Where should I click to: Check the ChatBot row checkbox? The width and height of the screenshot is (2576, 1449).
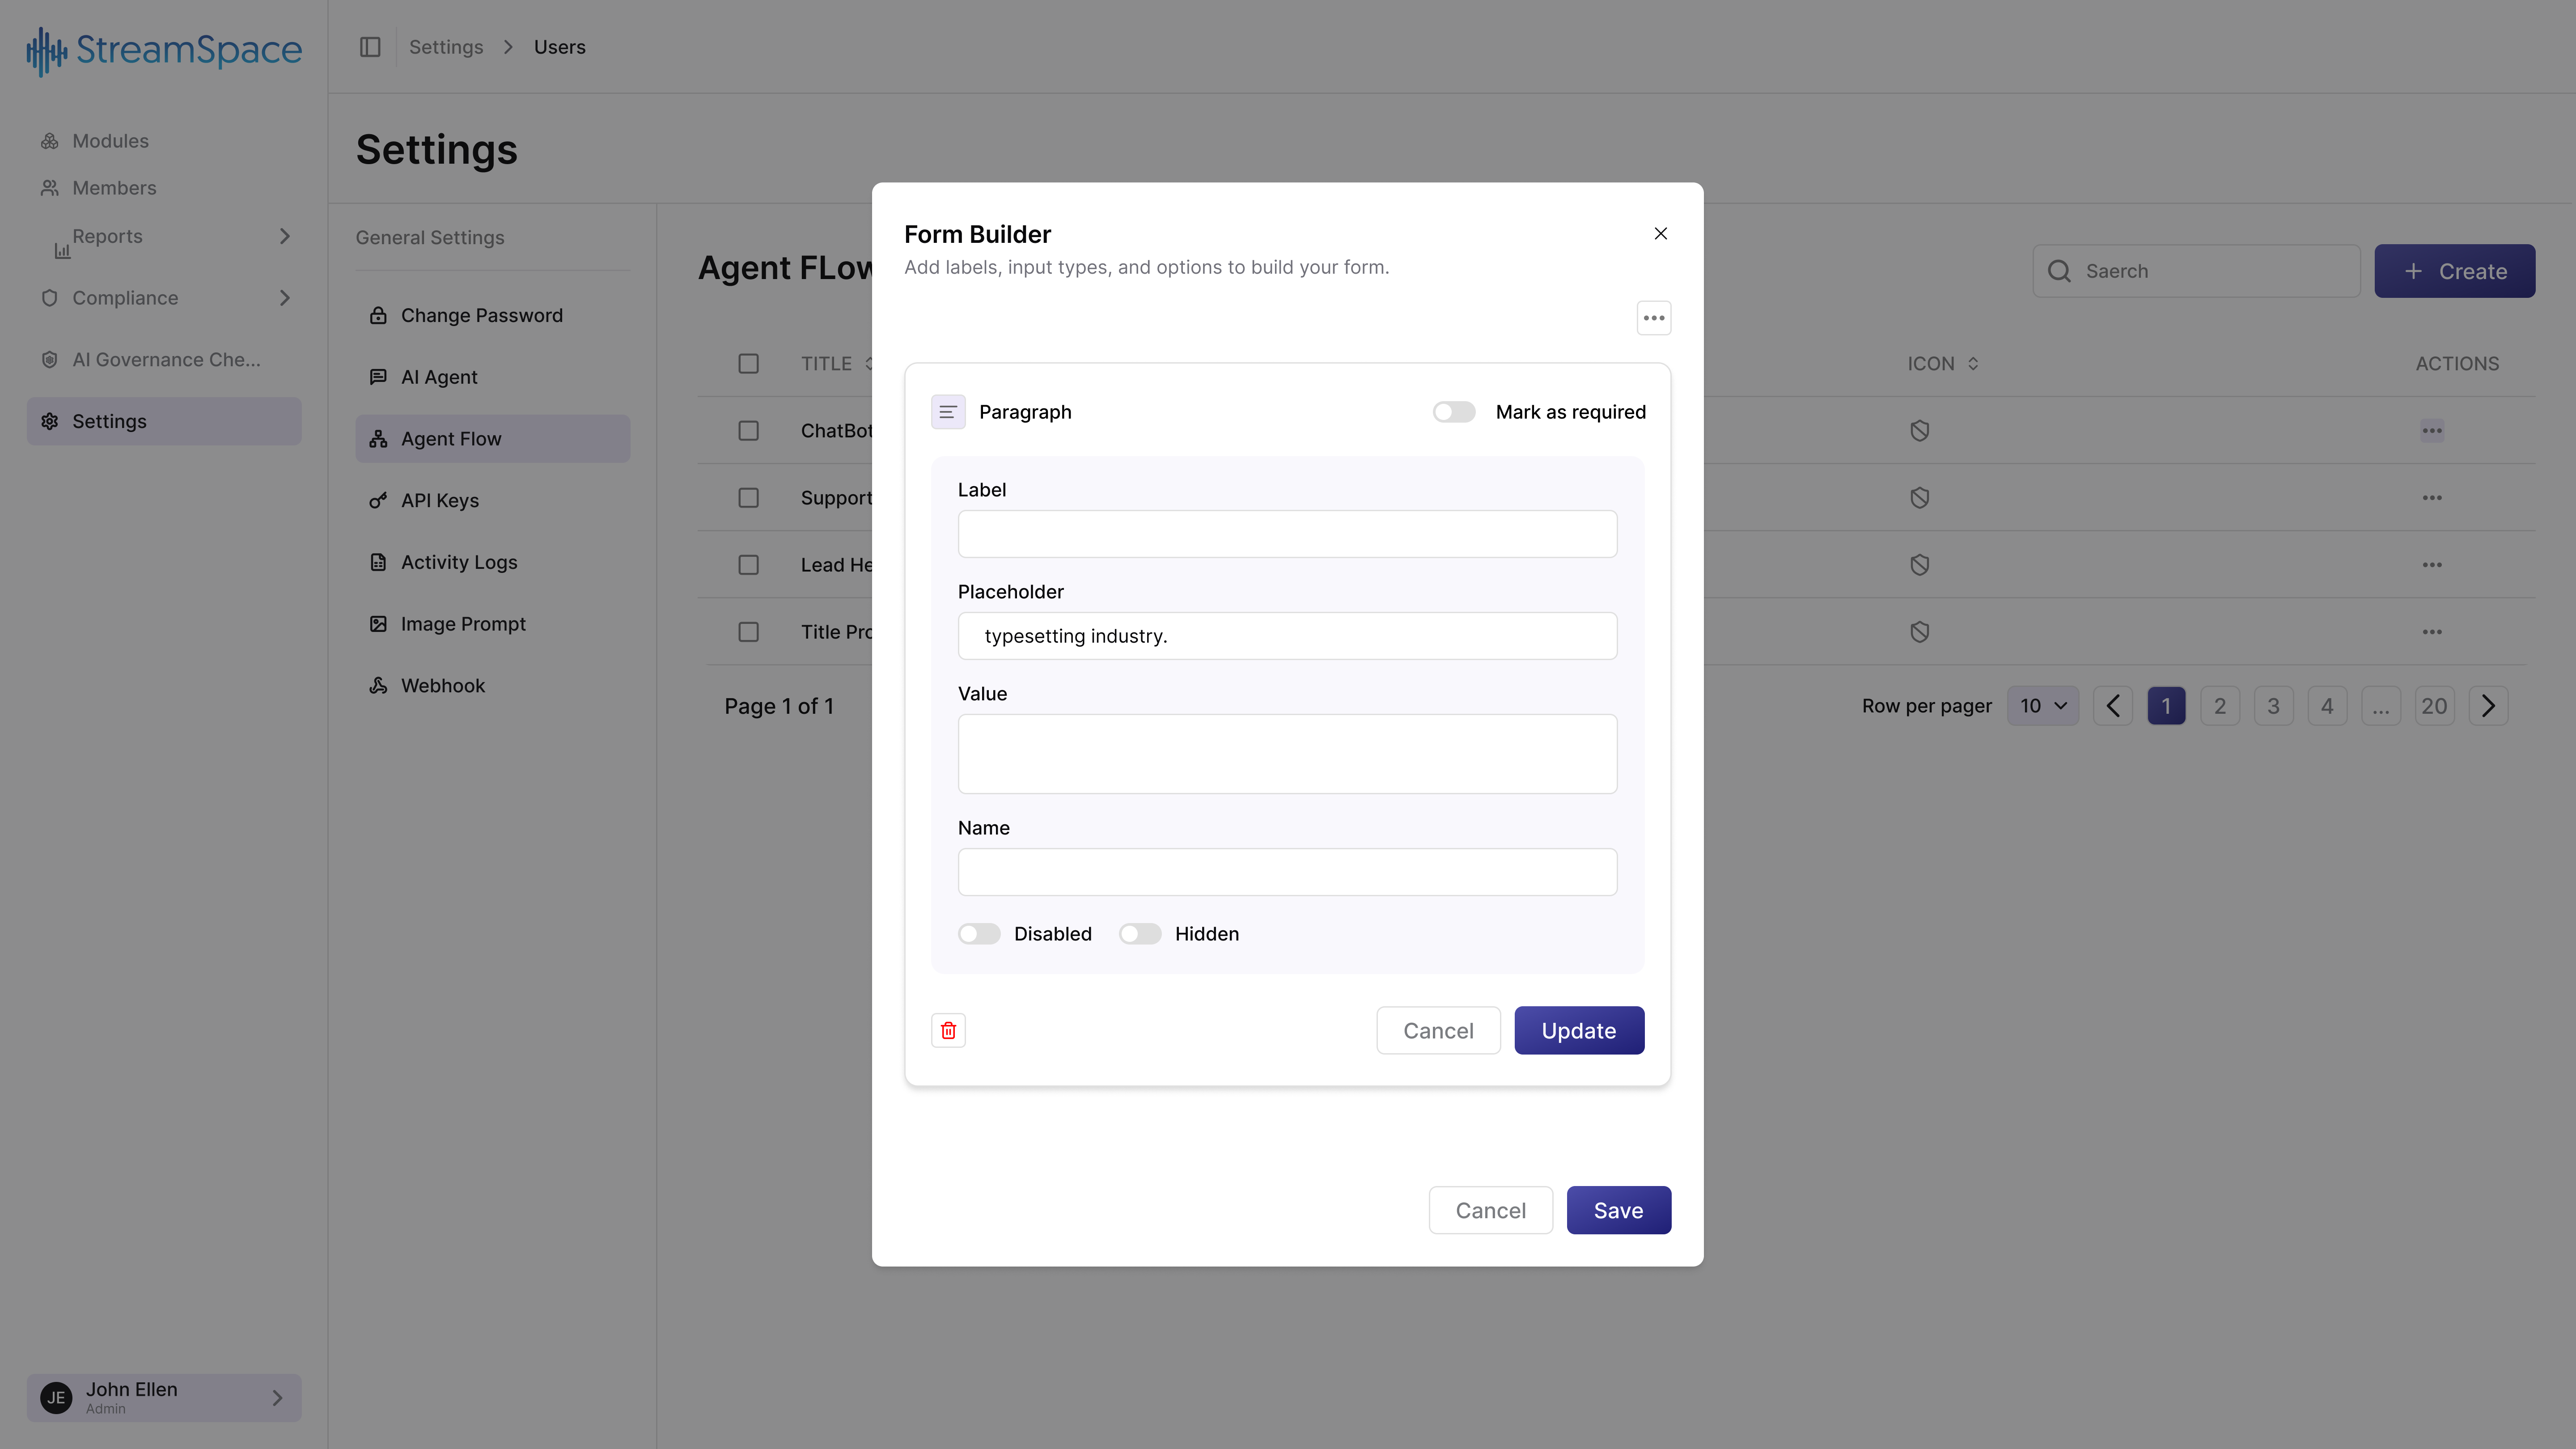point(748,431)
